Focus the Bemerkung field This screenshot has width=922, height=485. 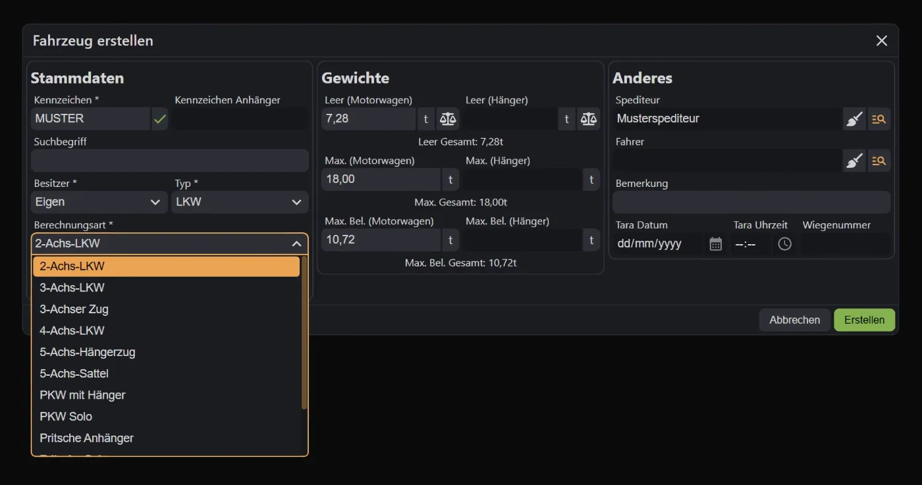coord(751,202)
